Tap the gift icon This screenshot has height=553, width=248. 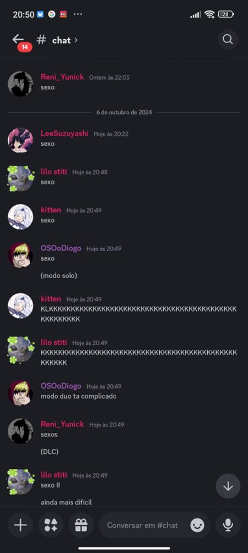coord(81,525)
